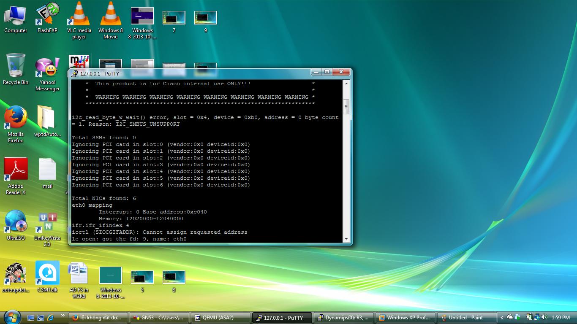Expand the Quick Launch overflow chevron
Screen dimensions: 577x324
coord(63,316)
